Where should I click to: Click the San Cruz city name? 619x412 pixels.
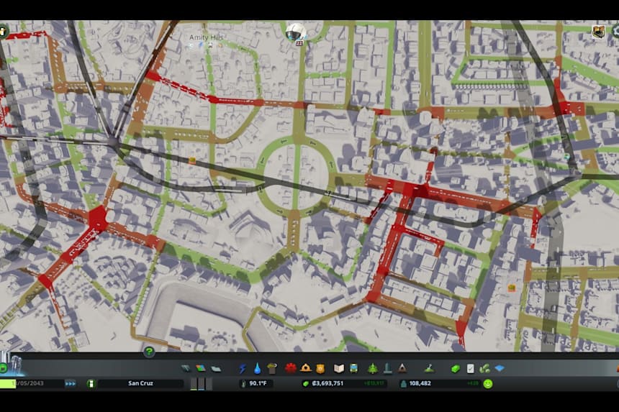140,383
